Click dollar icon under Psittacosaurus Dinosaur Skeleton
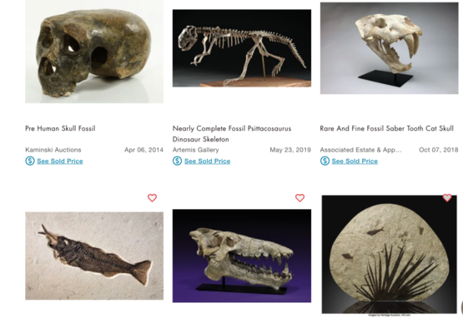Image resolution: width=463 pixels, height=318 pixels. [x=177, y=161]
